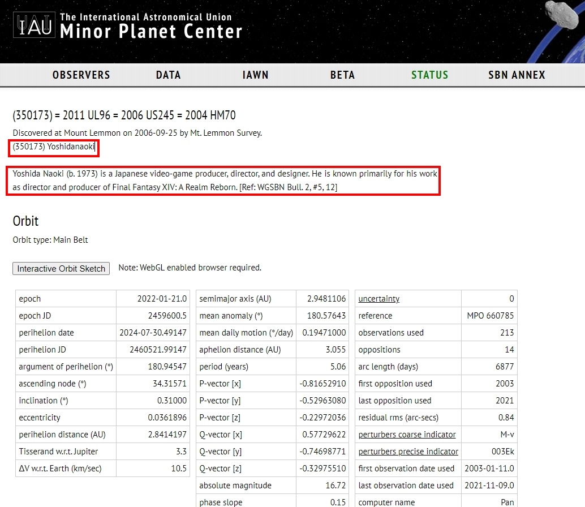
Task: Select reference value MPO 660785
Action: [491, 316]
